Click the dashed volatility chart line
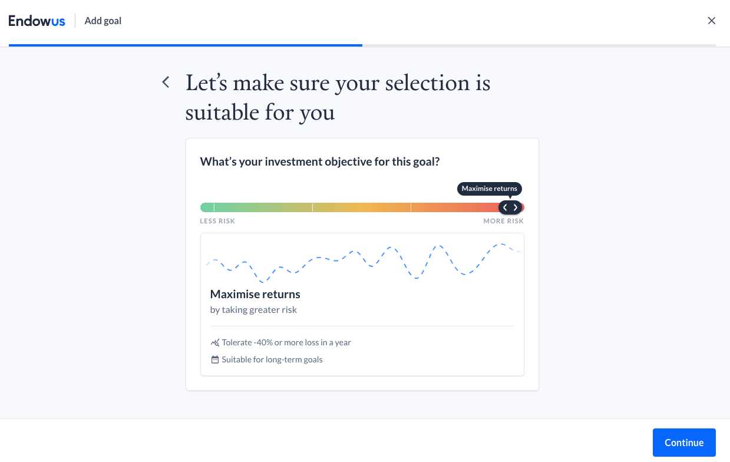730x462 pixels. pyautogui.click(x=364, y=262)
